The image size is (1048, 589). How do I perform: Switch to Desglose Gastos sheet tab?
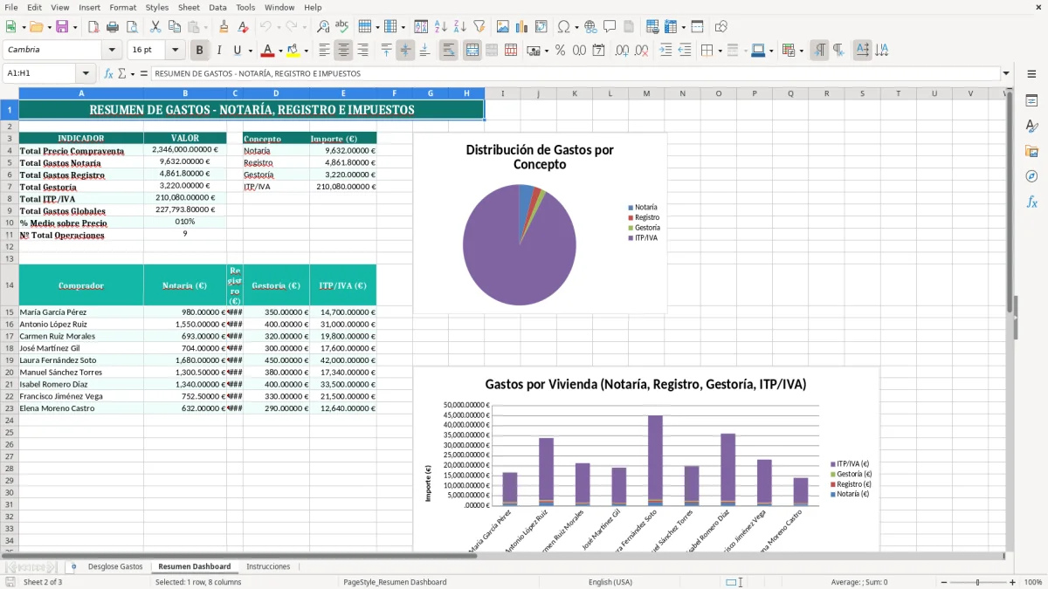click(115, 566)
